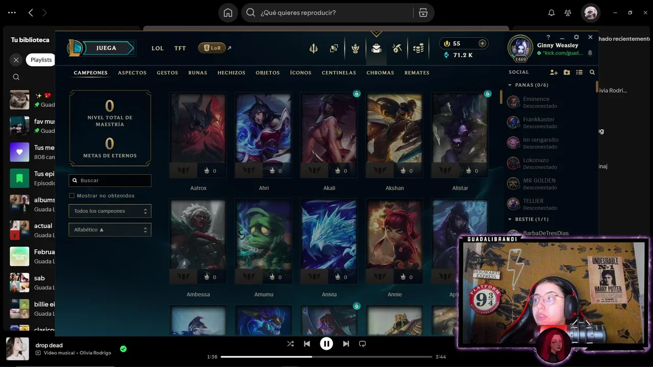Switch to the Centinelas tab

pyautogui.click(x=339, y=73)
